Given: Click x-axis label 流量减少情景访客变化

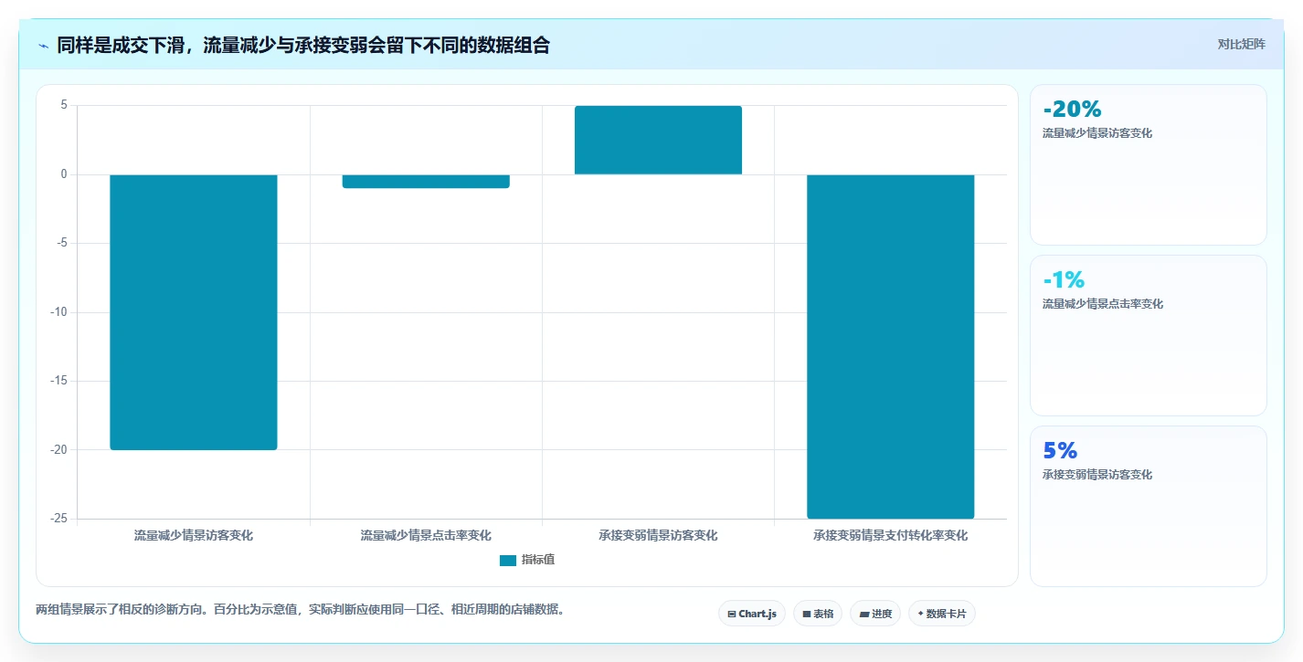Looking at the screenshot, I should [194, 536].
